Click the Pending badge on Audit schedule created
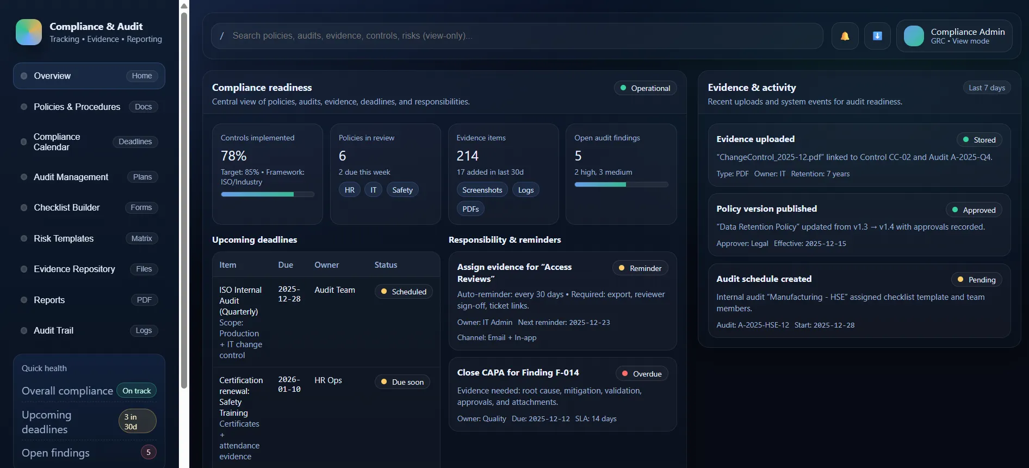This screenshot has width=1029, height=468. pos(976,280)
